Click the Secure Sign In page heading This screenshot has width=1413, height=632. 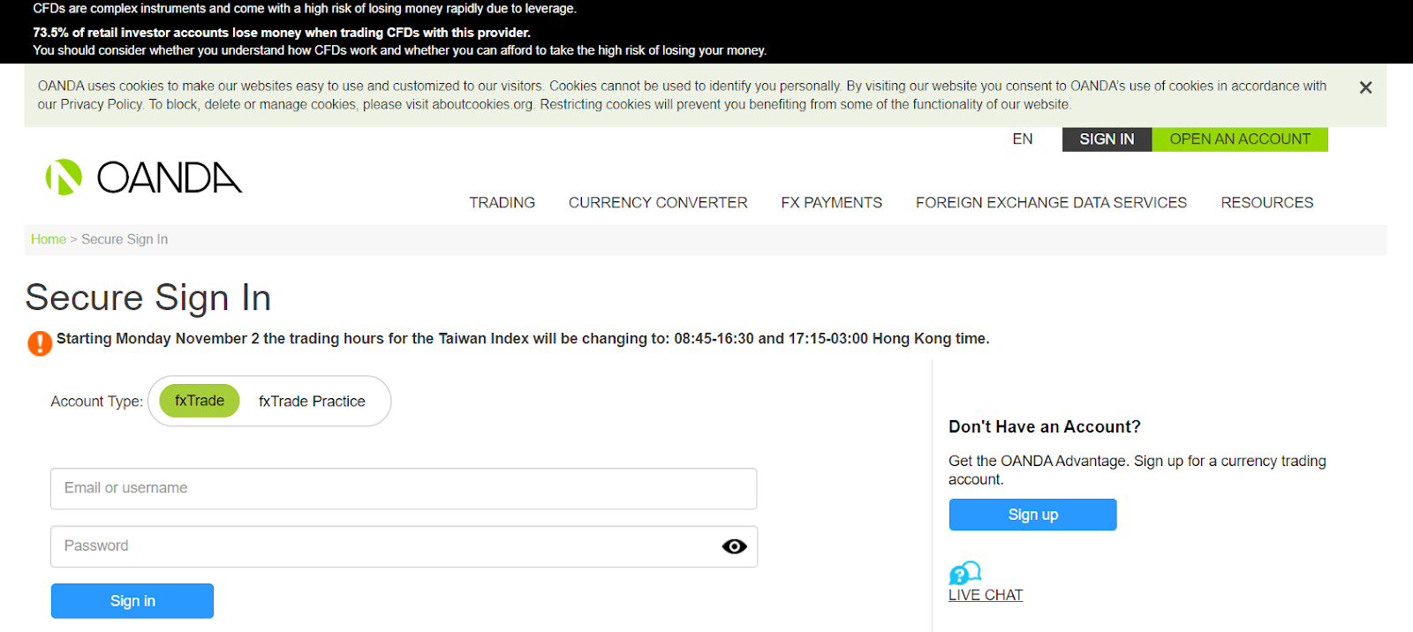coord(148,297)
